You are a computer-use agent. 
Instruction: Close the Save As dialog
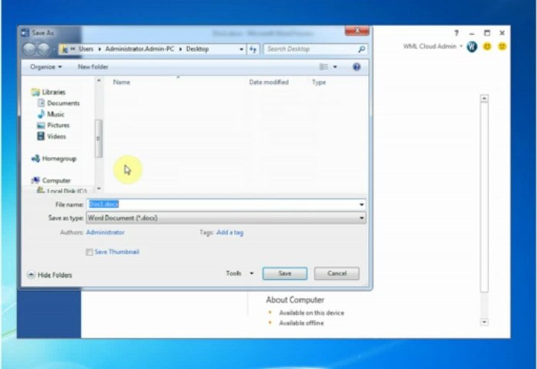pyautogui.click(x=357, y=31)
